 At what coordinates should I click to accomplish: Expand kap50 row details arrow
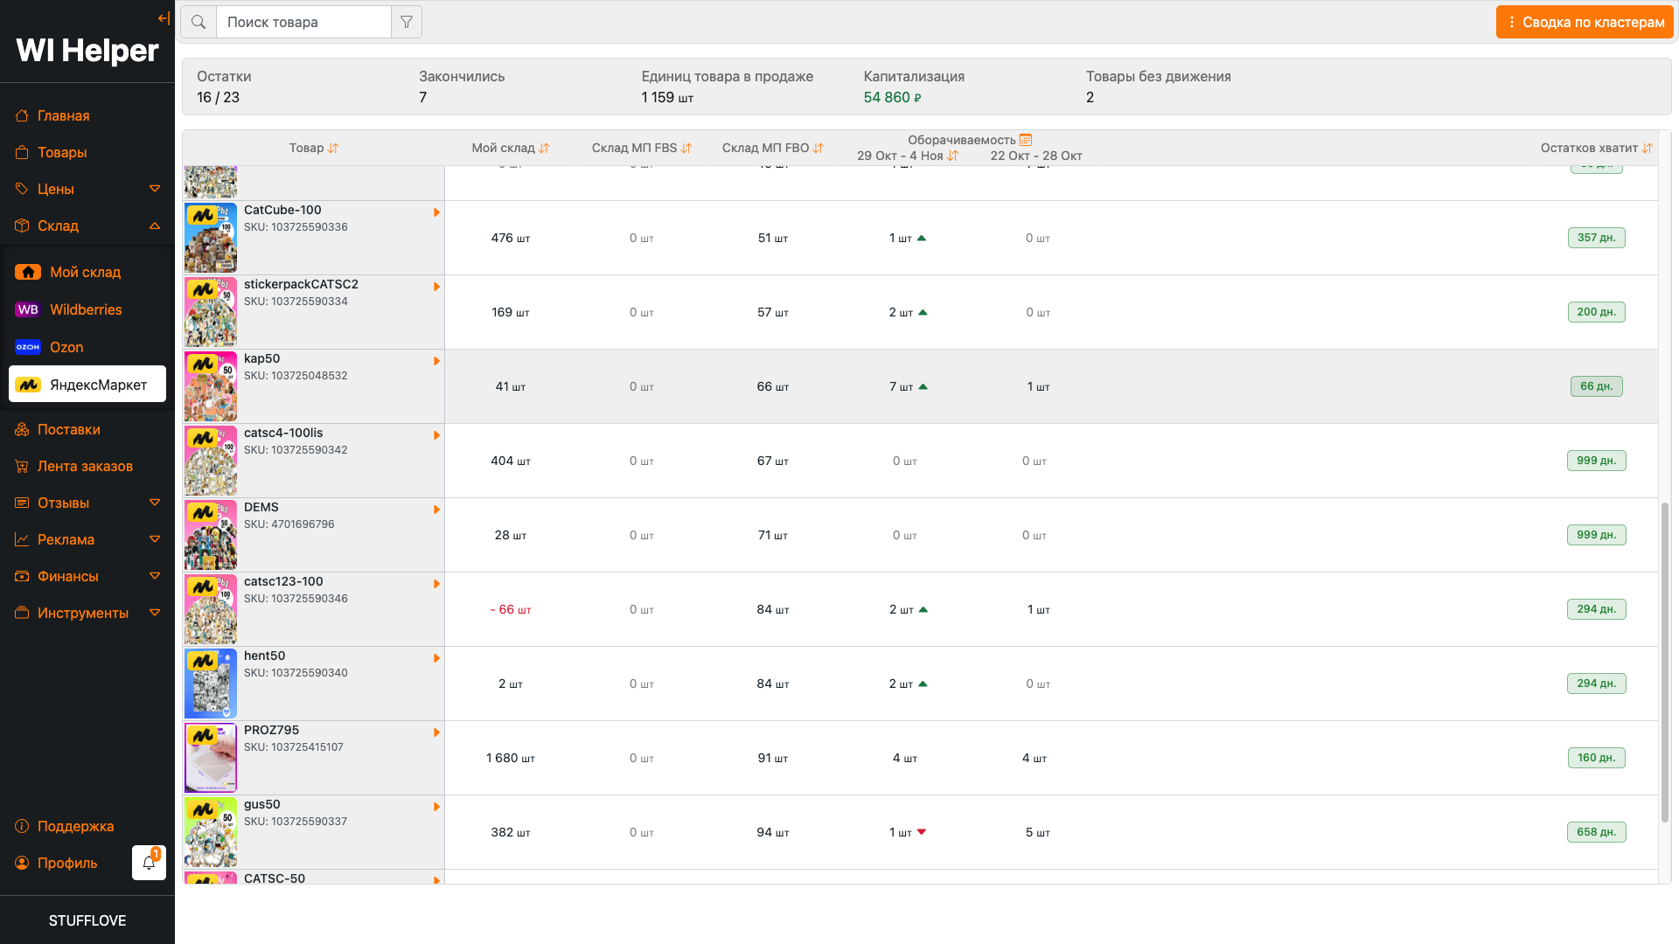pos(436,361)
